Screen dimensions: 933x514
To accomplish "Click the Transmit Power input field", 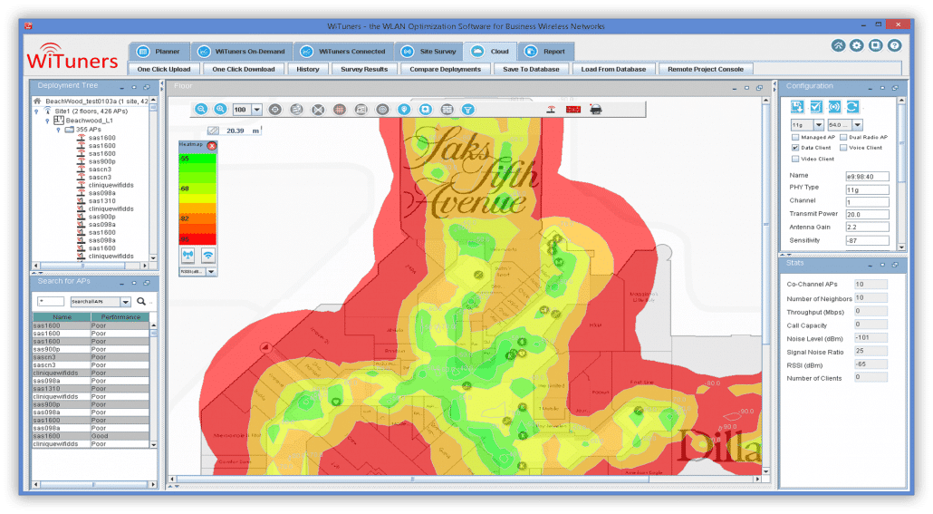I will pos(867,215).
